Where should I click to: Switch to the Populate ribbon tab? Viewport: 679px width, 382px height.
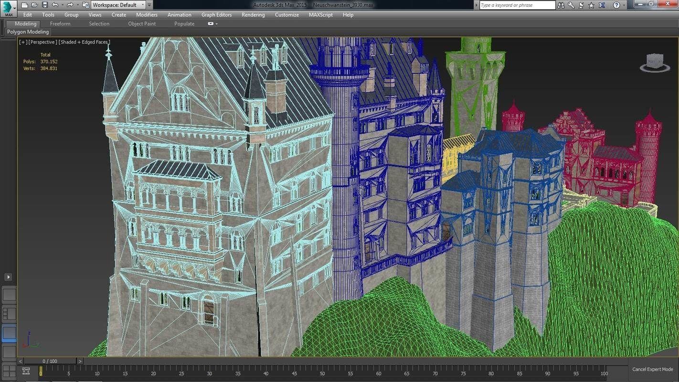[x=184, y=23]
